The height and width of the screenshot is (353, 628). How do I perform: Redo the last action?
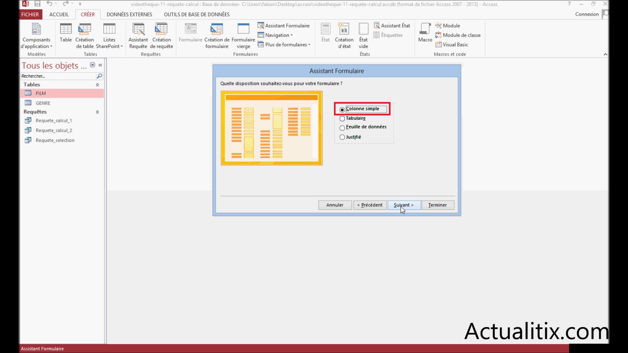pos(66,4)
